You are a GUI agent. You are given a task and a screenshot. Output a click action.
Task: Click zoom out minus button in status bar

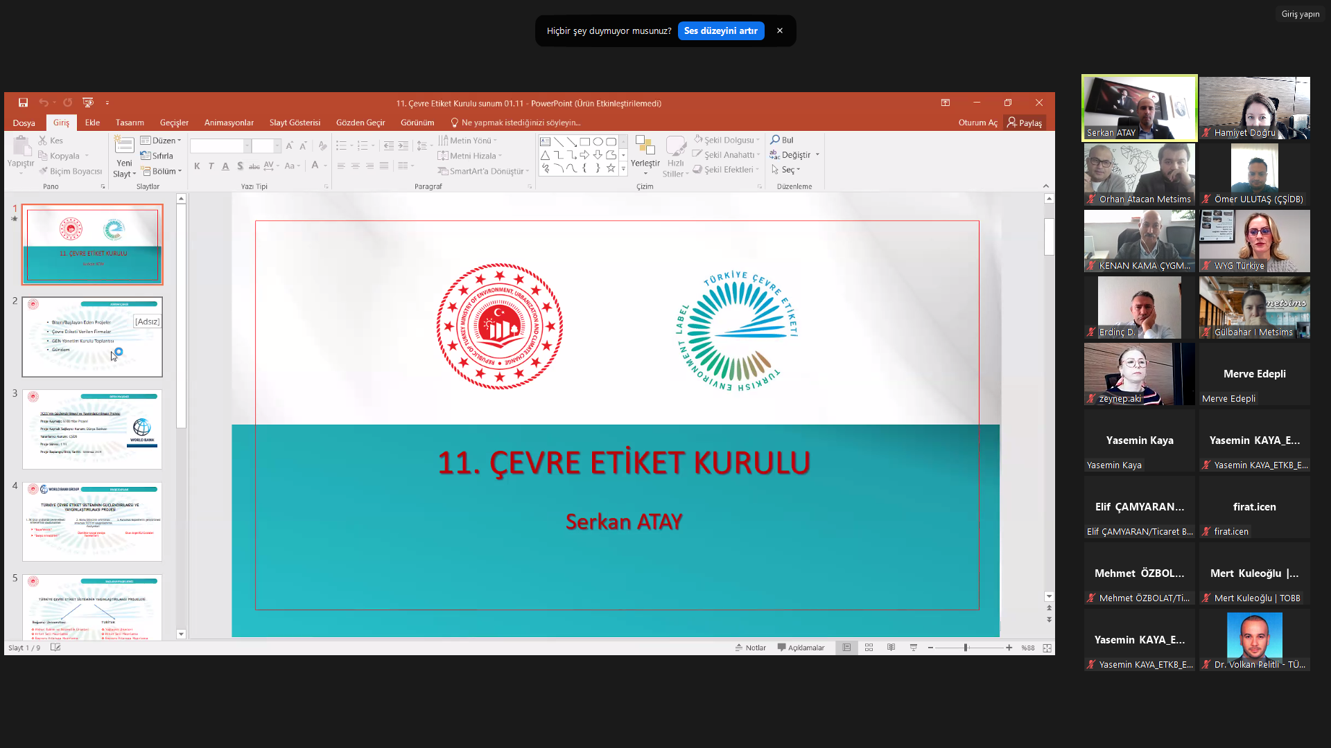[x=930, y=648]
